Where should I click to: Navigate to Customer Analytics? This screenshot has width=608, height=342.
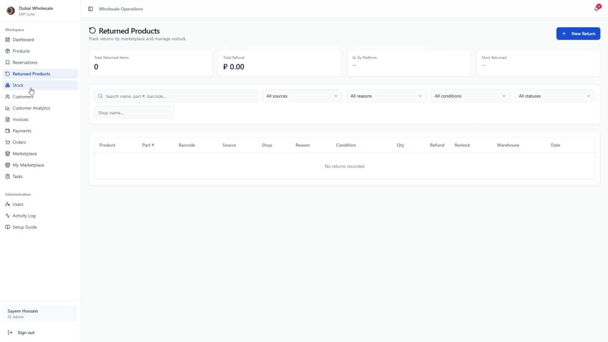40,108
